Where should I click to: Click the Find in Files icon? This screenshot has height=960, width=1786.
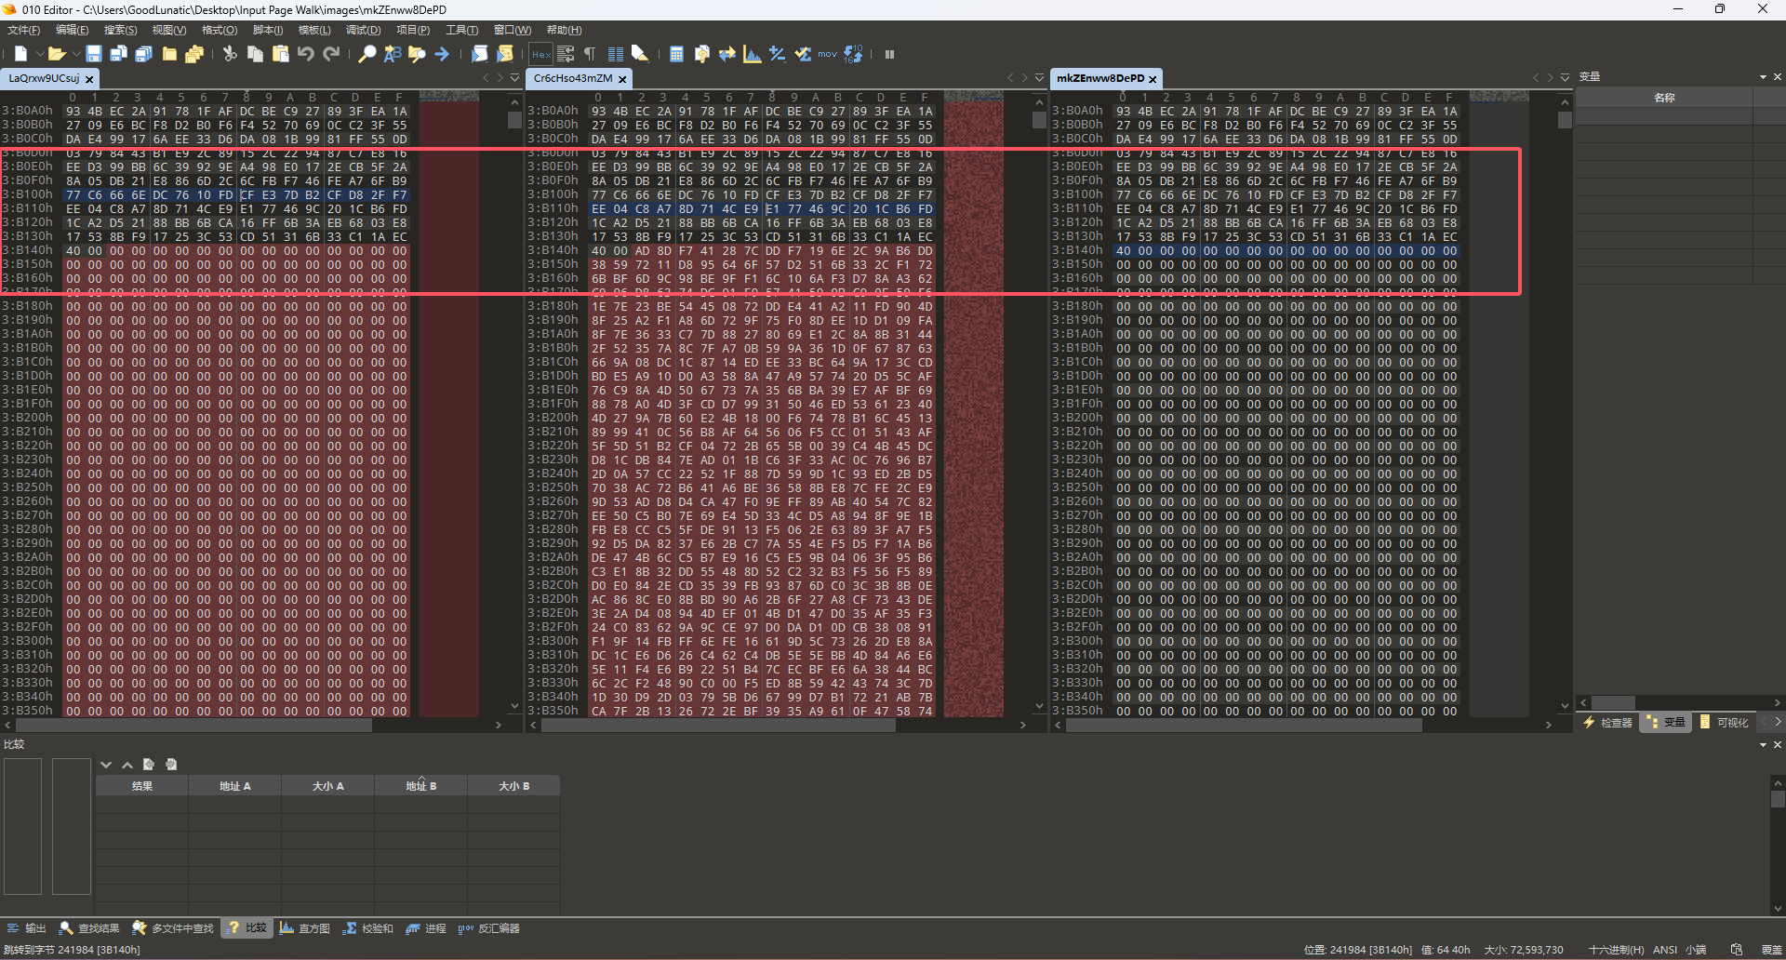click(417, 54)
